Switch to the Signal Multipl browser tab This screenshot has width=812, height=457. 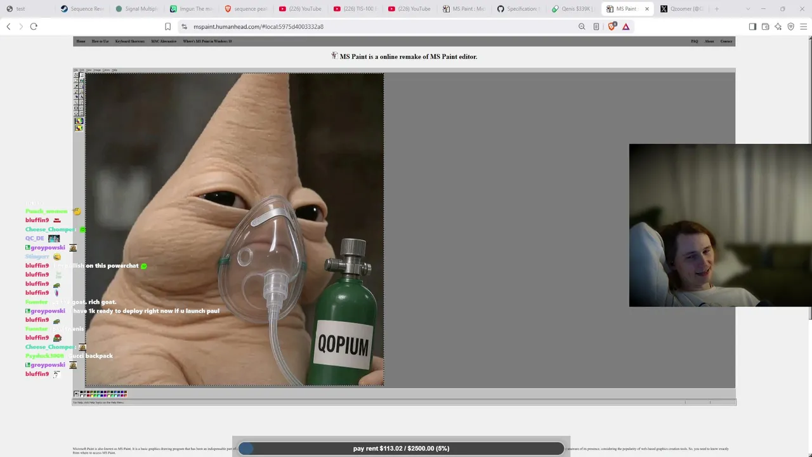tap(136, 9)
